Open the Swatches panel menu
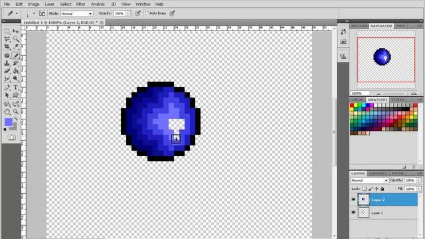This screenshot has width=425, height=239. [x=419, y=100]
